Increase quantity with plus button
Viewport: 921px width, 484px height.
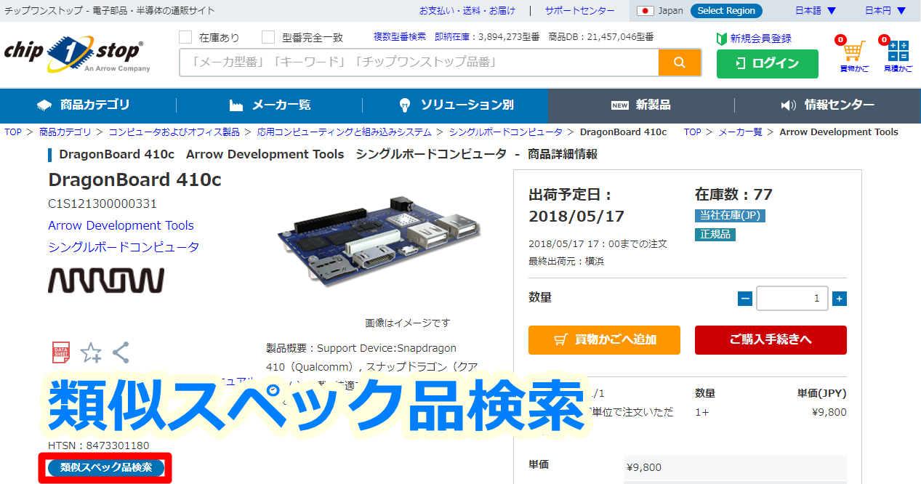point(840,299)
